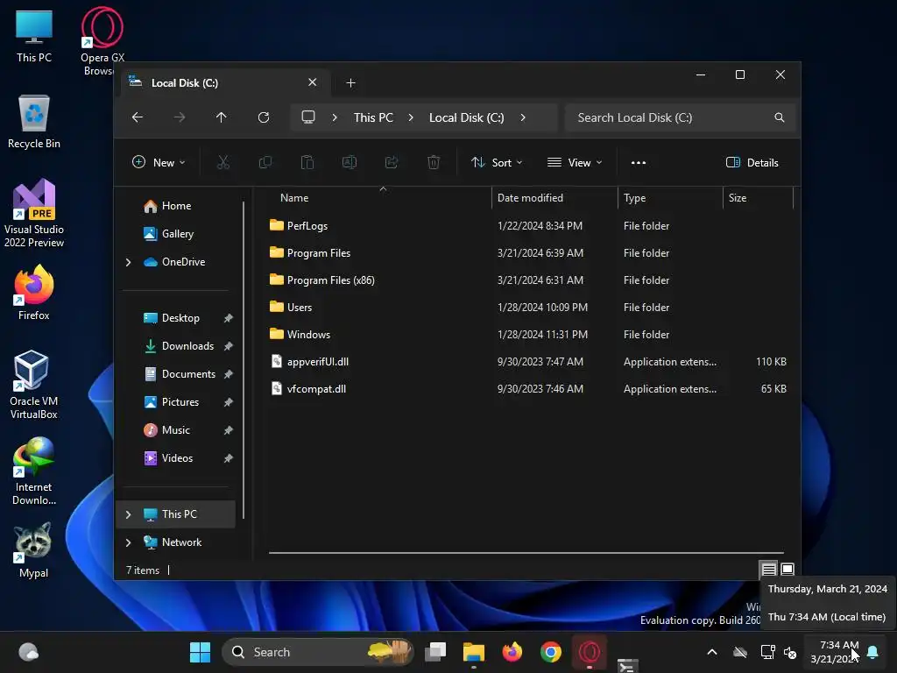
Task: Open Windows Start menu
Action: coord(200,652)
